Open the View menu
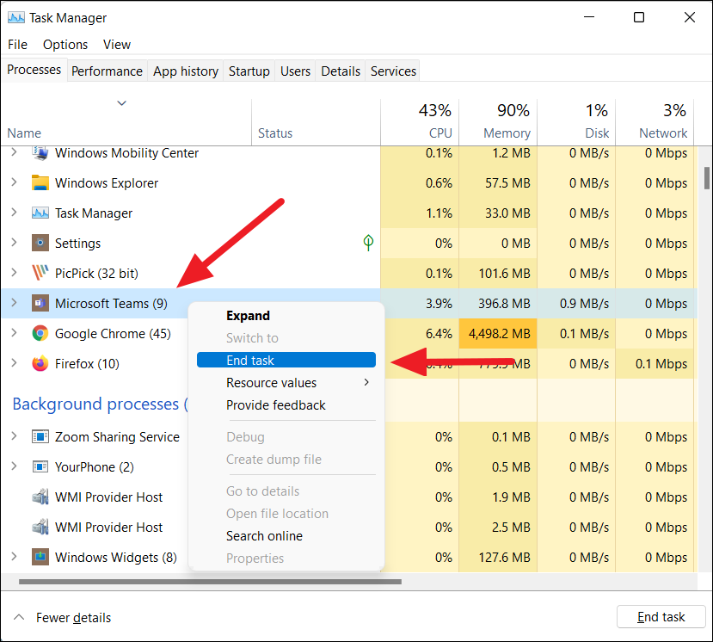The image size is (713, 642). (x=117, y=45)
